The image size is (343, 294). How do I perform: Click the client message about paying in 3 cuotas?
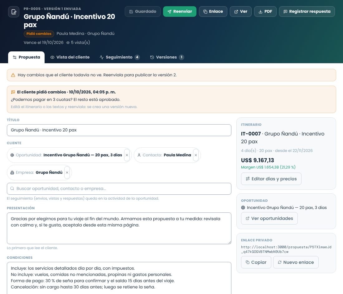pos(65,100)
